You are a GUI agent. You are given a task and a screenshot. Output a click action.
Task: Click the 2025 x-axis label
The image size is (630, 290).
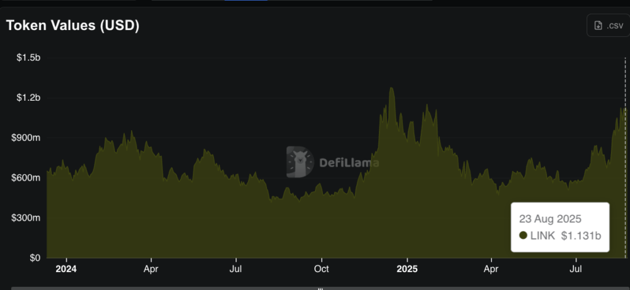click(x=407, y=268)
